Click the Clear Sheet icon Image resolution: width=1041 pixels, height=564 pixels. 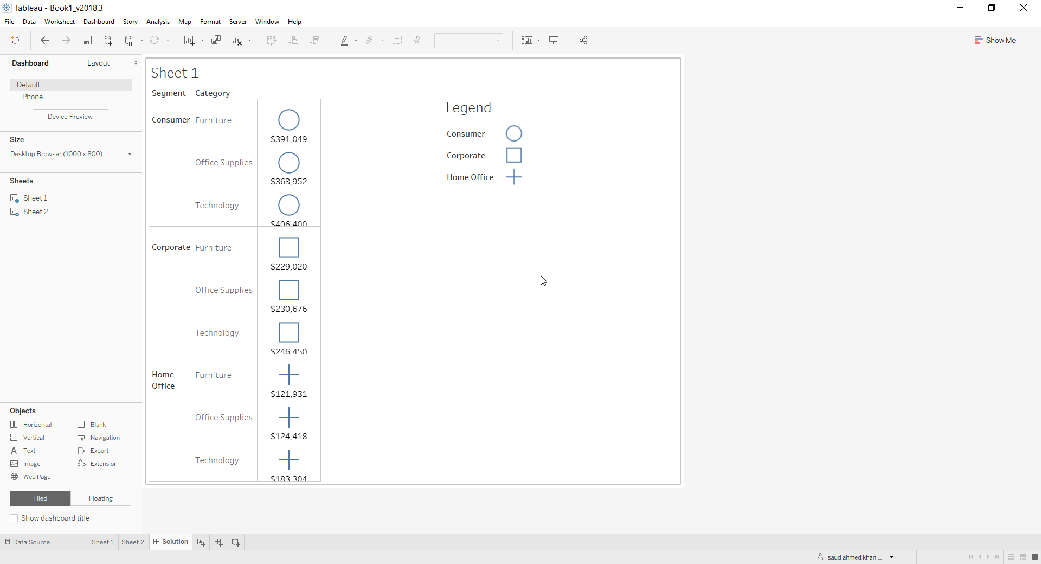coord(237,40)
